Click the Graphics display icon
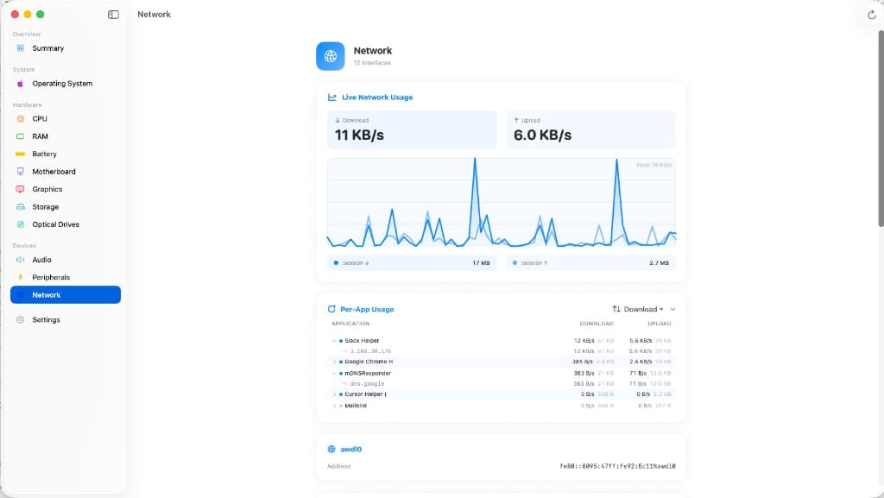884x498 pixels. pyautogui.click(x=21, y=189)
